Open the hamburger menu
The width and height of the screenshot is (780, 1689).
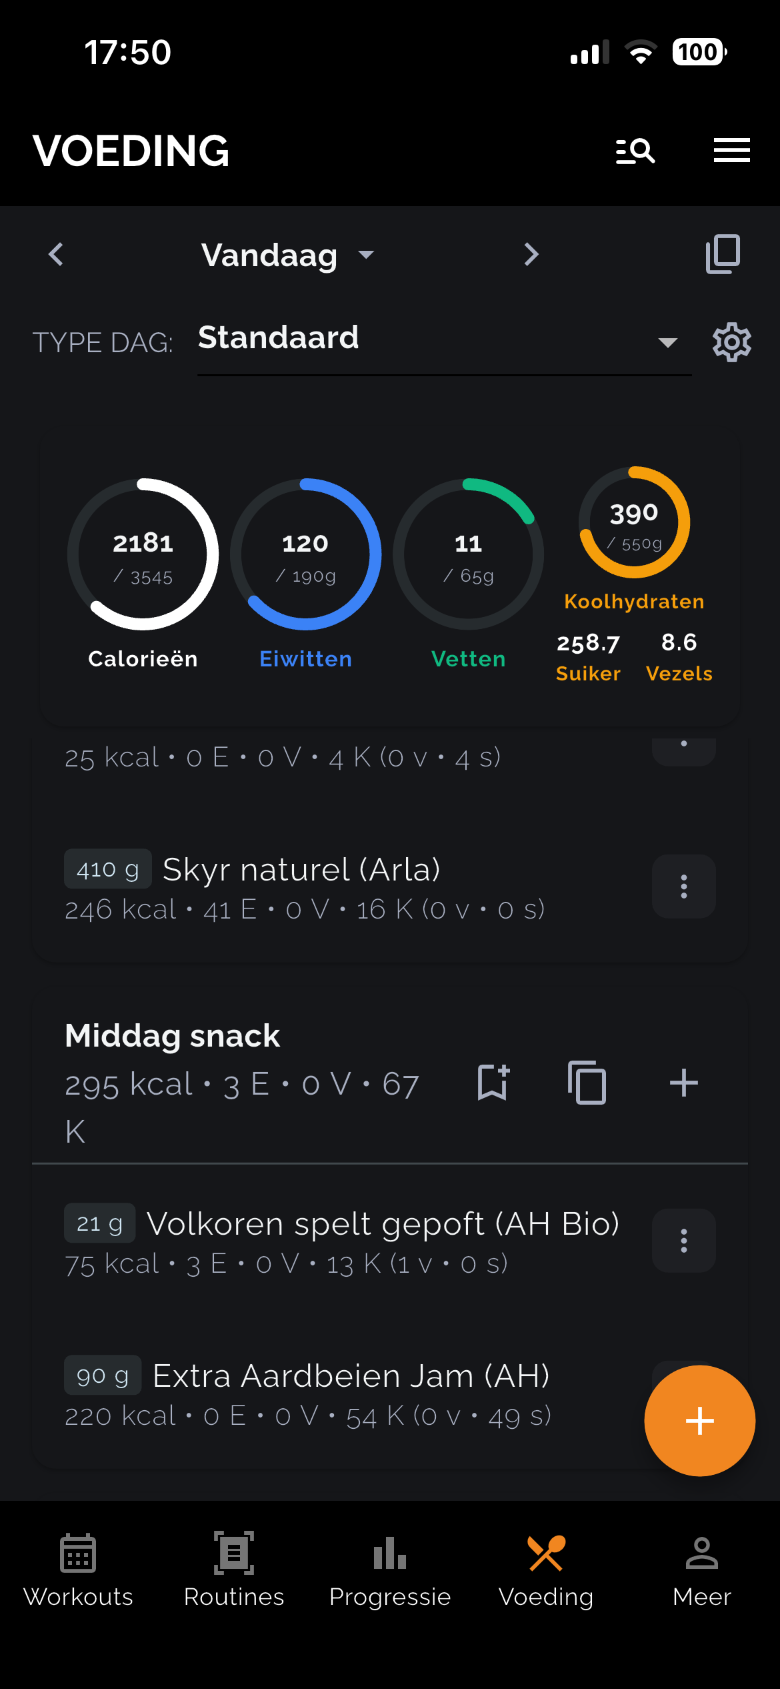click(x=731, y=150)
